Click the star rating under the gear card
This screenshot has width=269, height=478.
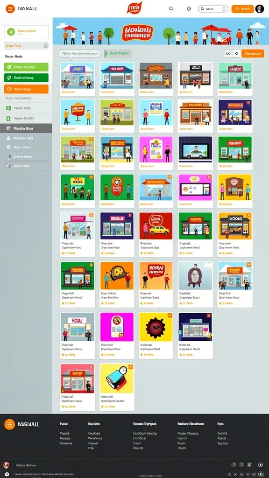click(x=147, y=355)
